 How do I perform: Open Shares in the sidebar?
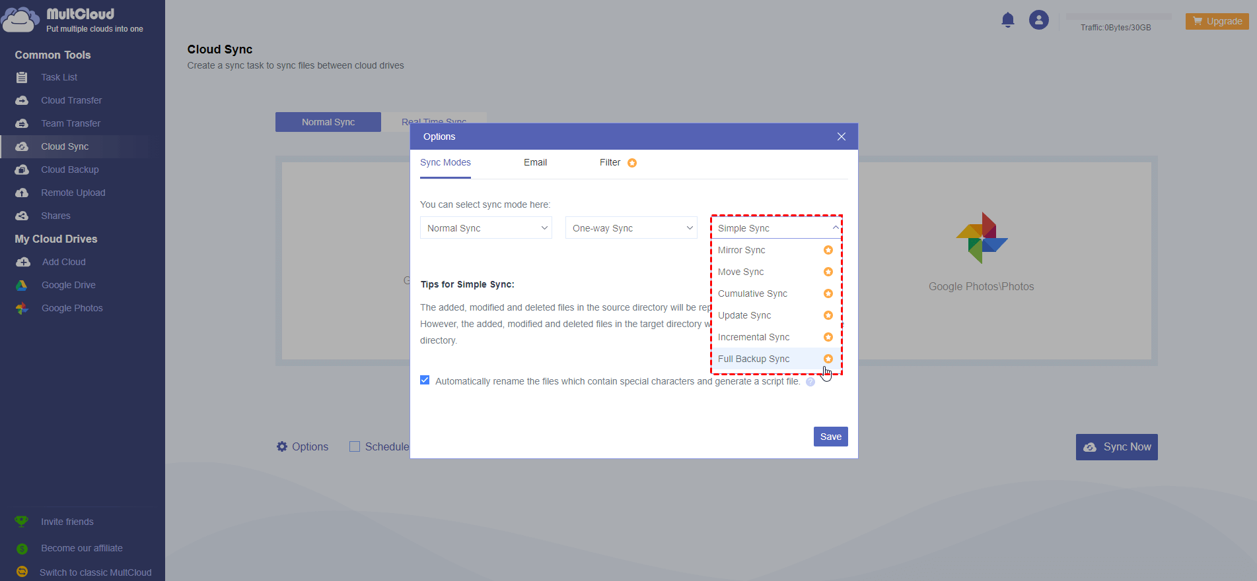pyautogui.click(x=55, y=216)
